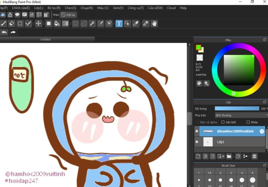This screenshot has height=187, width=268.
Task: Click the comment box toolbar icon
Action: click(x=24, y=15)
